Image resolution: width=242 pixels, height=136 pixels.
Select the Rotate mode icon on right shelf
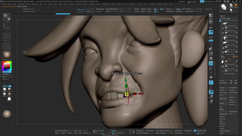tap(211, 101)
